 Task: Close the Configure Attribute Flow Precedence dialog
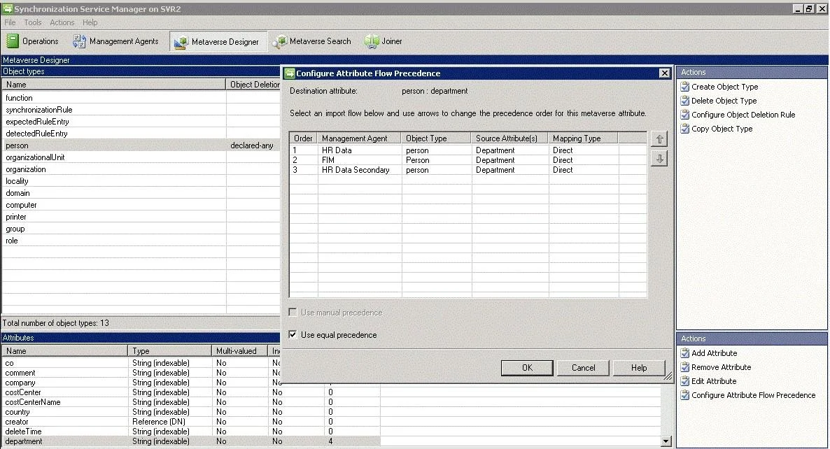tap(664, 73)
